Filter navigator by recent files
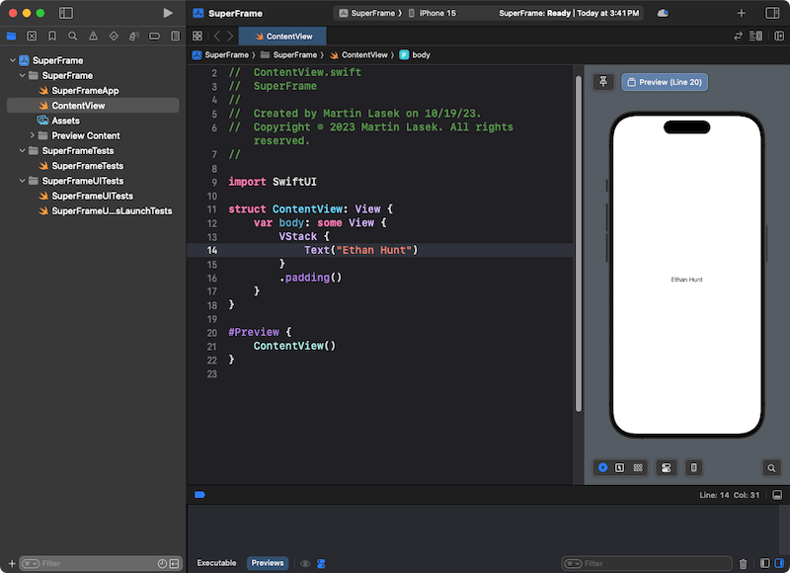The height and width of the screenshot is (573, 790). [162, 563]
